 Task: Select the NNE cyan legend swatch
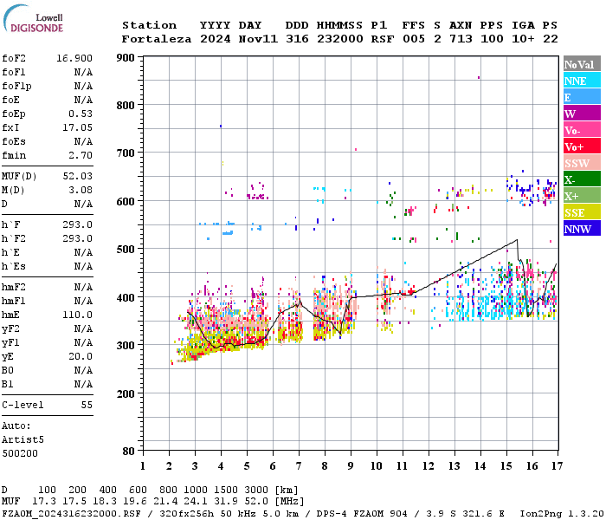582,81
